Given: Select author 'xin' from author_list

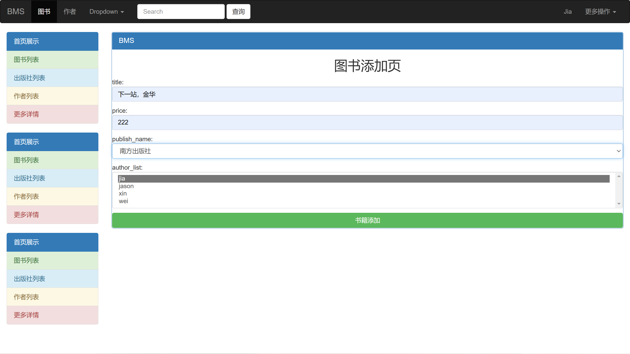Looking at the screenshot, I should coord(123,194).
